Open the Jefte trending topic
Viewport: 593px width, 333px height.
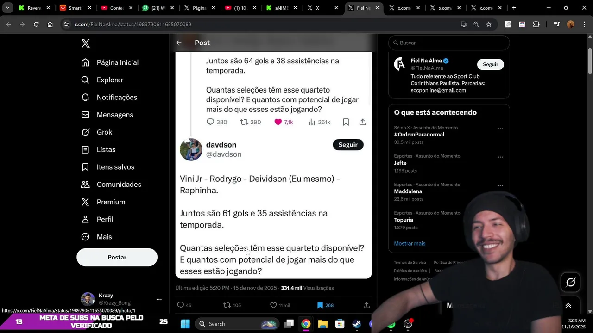coord(400,163)
